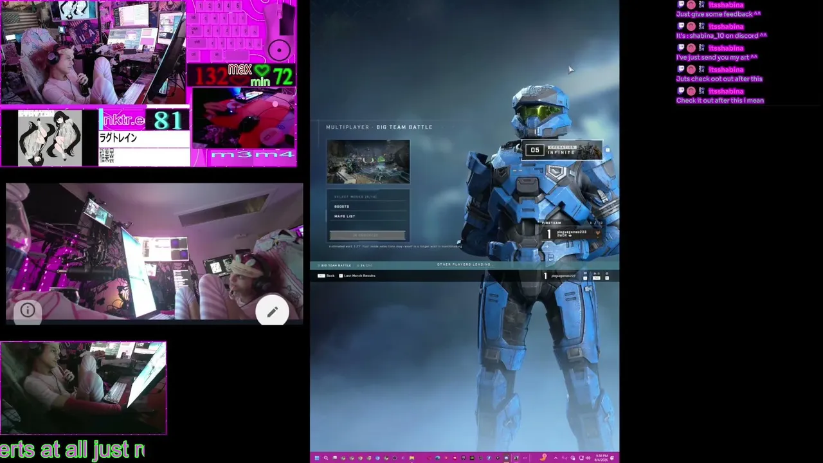This screenshot has width=823, height=463.
Task: Click the info icon on the fisheye webcam view
Action: point(28,311)
